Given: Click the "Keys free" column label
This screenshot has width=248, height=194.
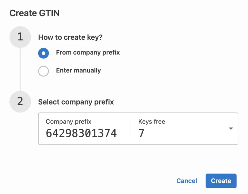Looking at the screenshot, I should tap(152, 122).
